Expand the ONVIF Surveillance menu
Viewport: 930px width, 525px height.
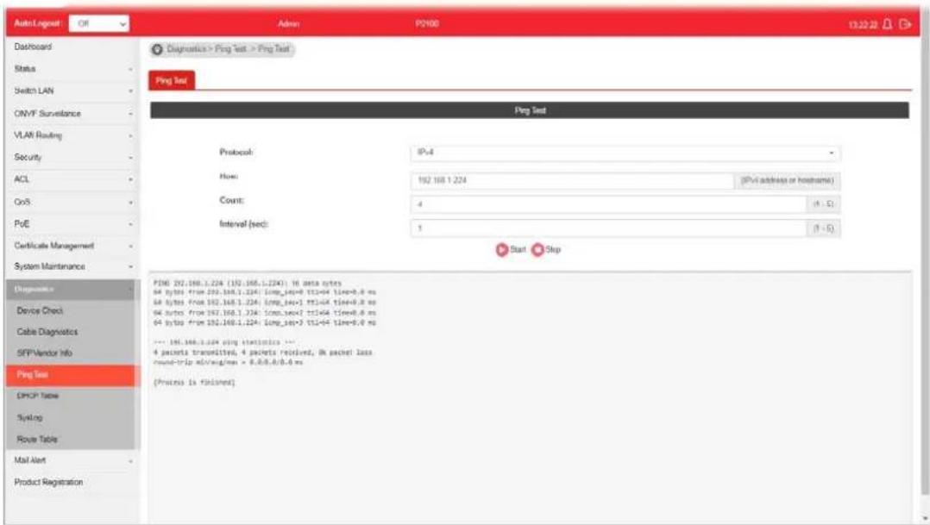[71, 113]
